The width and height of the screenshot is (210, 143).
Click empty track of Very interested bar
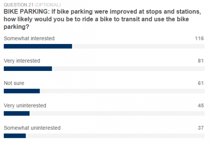click(x=128, y=69)
